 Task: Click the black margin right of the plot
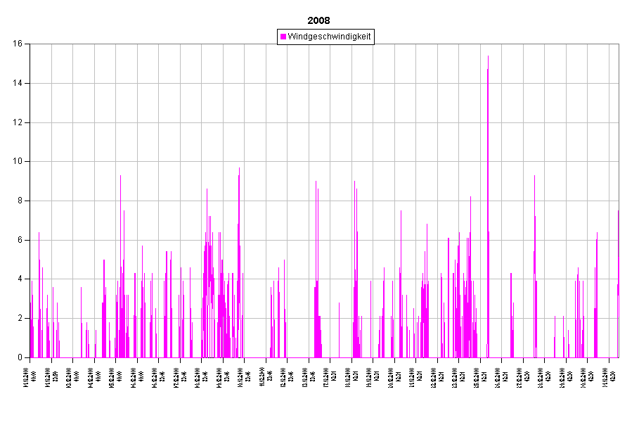628,201
